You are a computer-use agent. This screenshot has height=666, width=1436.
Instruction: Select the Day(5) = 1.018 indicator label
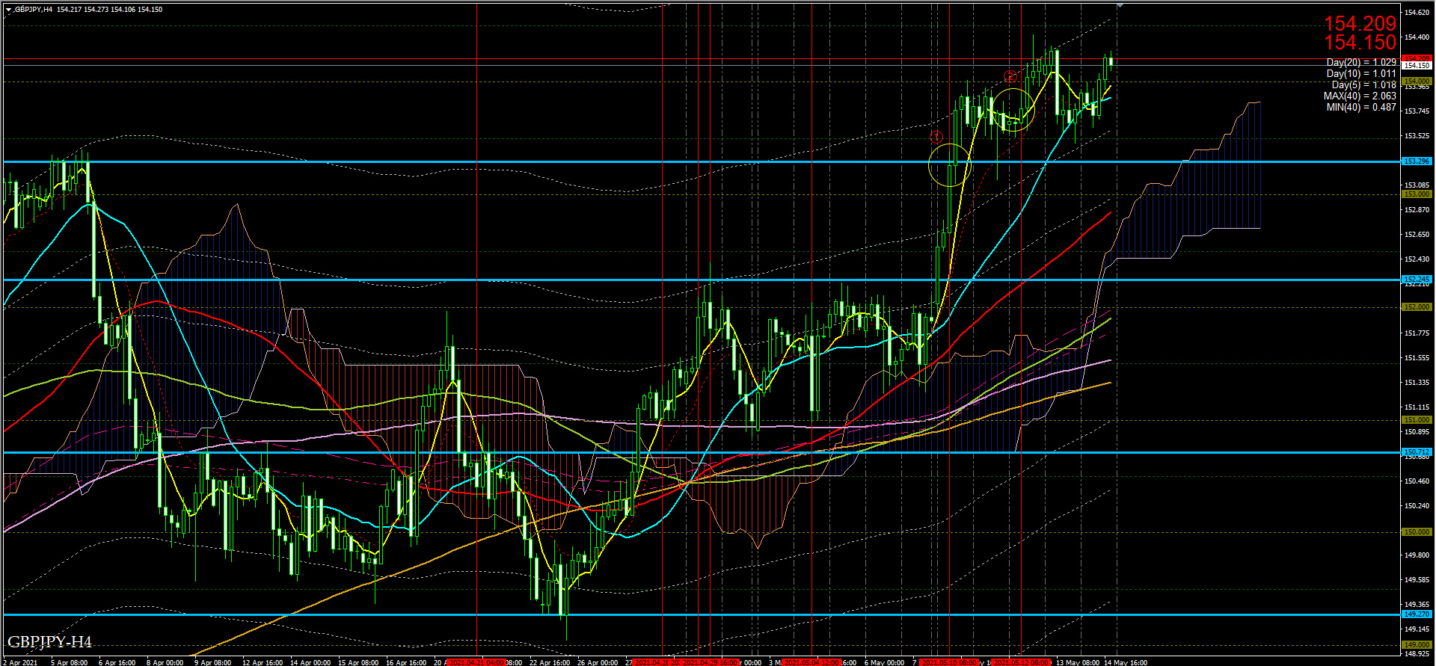tap(1363, 85)
